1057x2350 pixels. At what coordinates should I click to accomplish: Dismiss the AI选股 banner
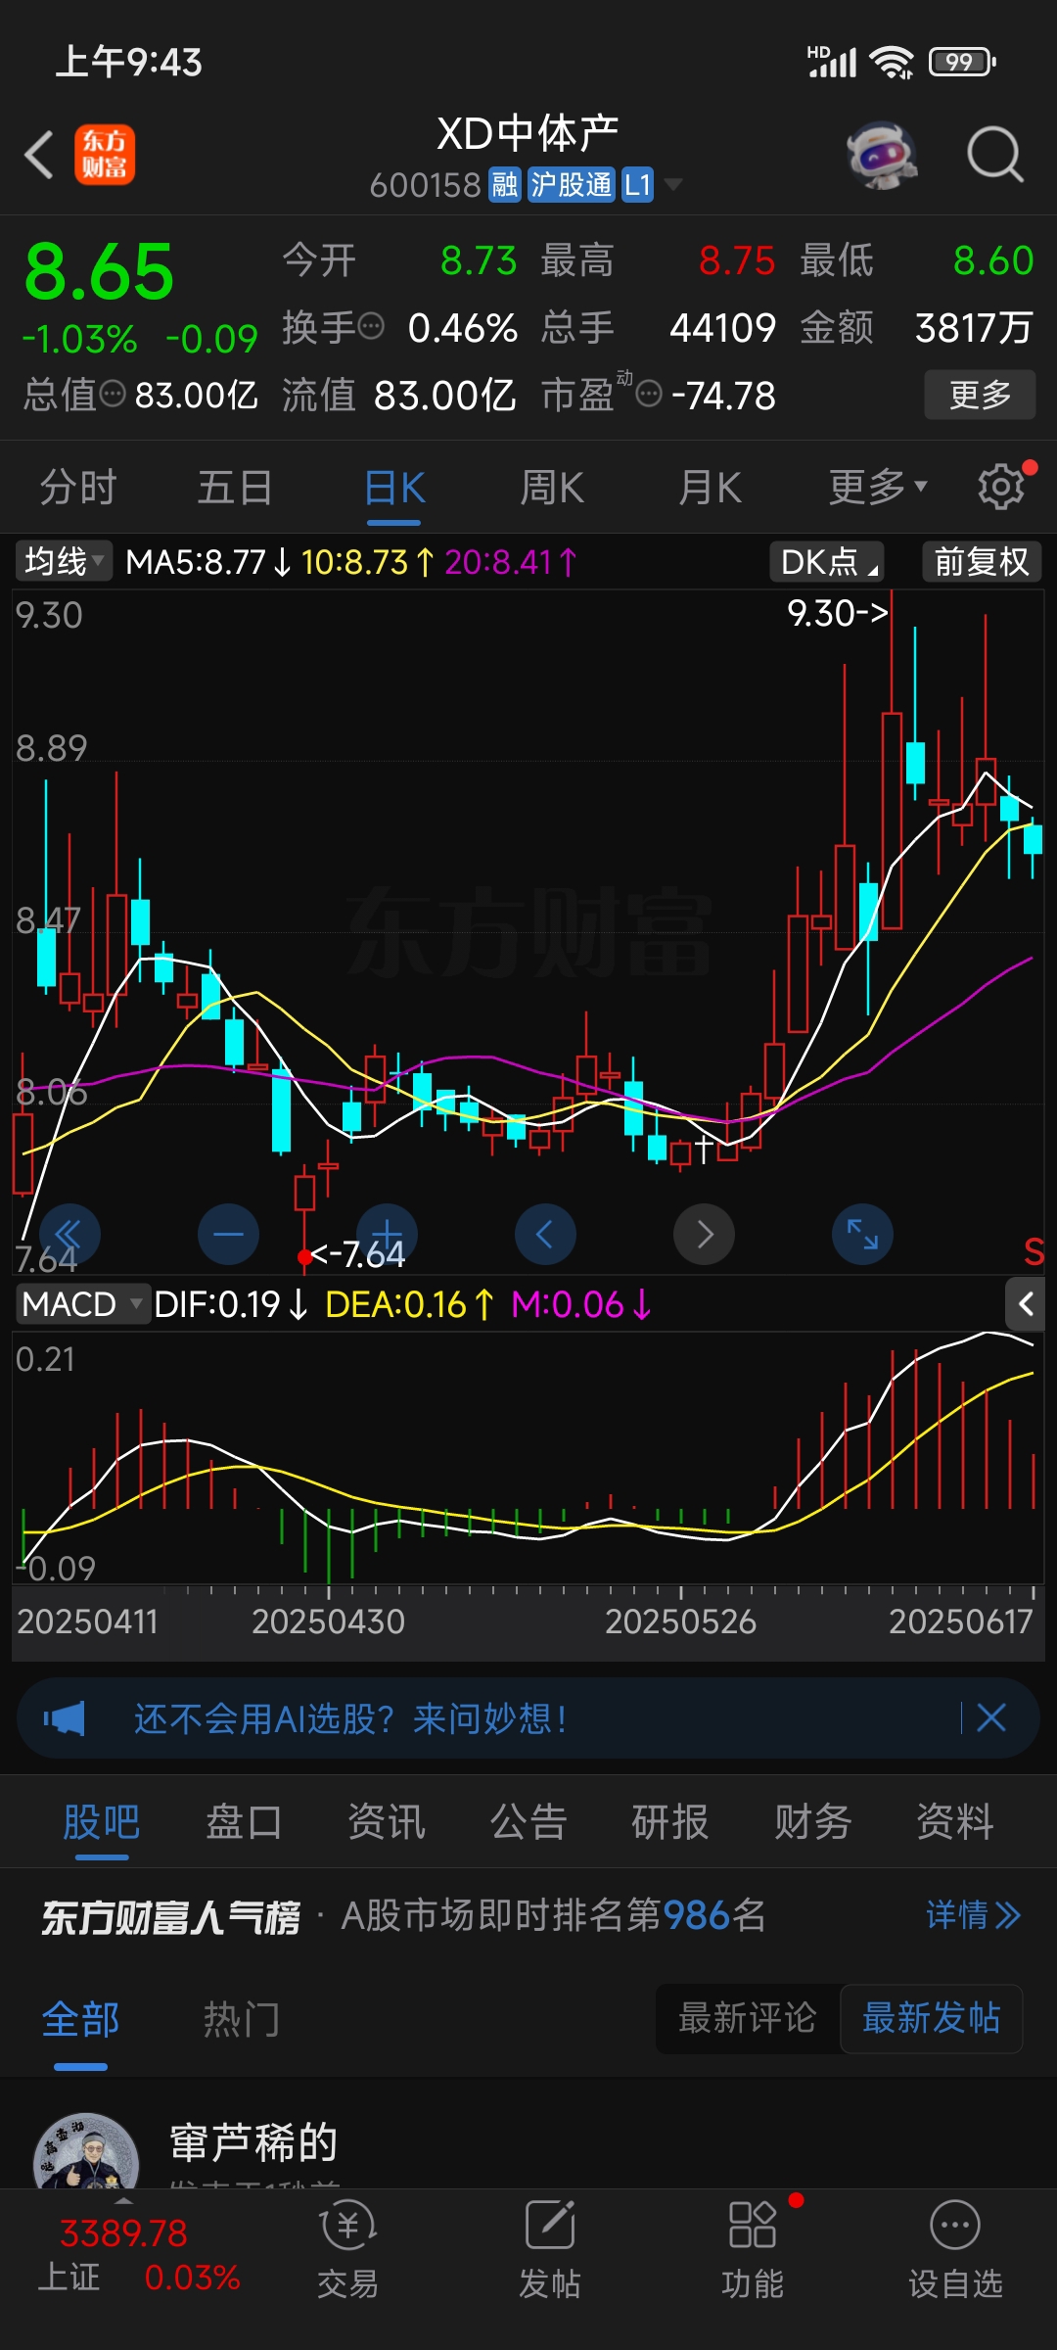[991, 1717]
